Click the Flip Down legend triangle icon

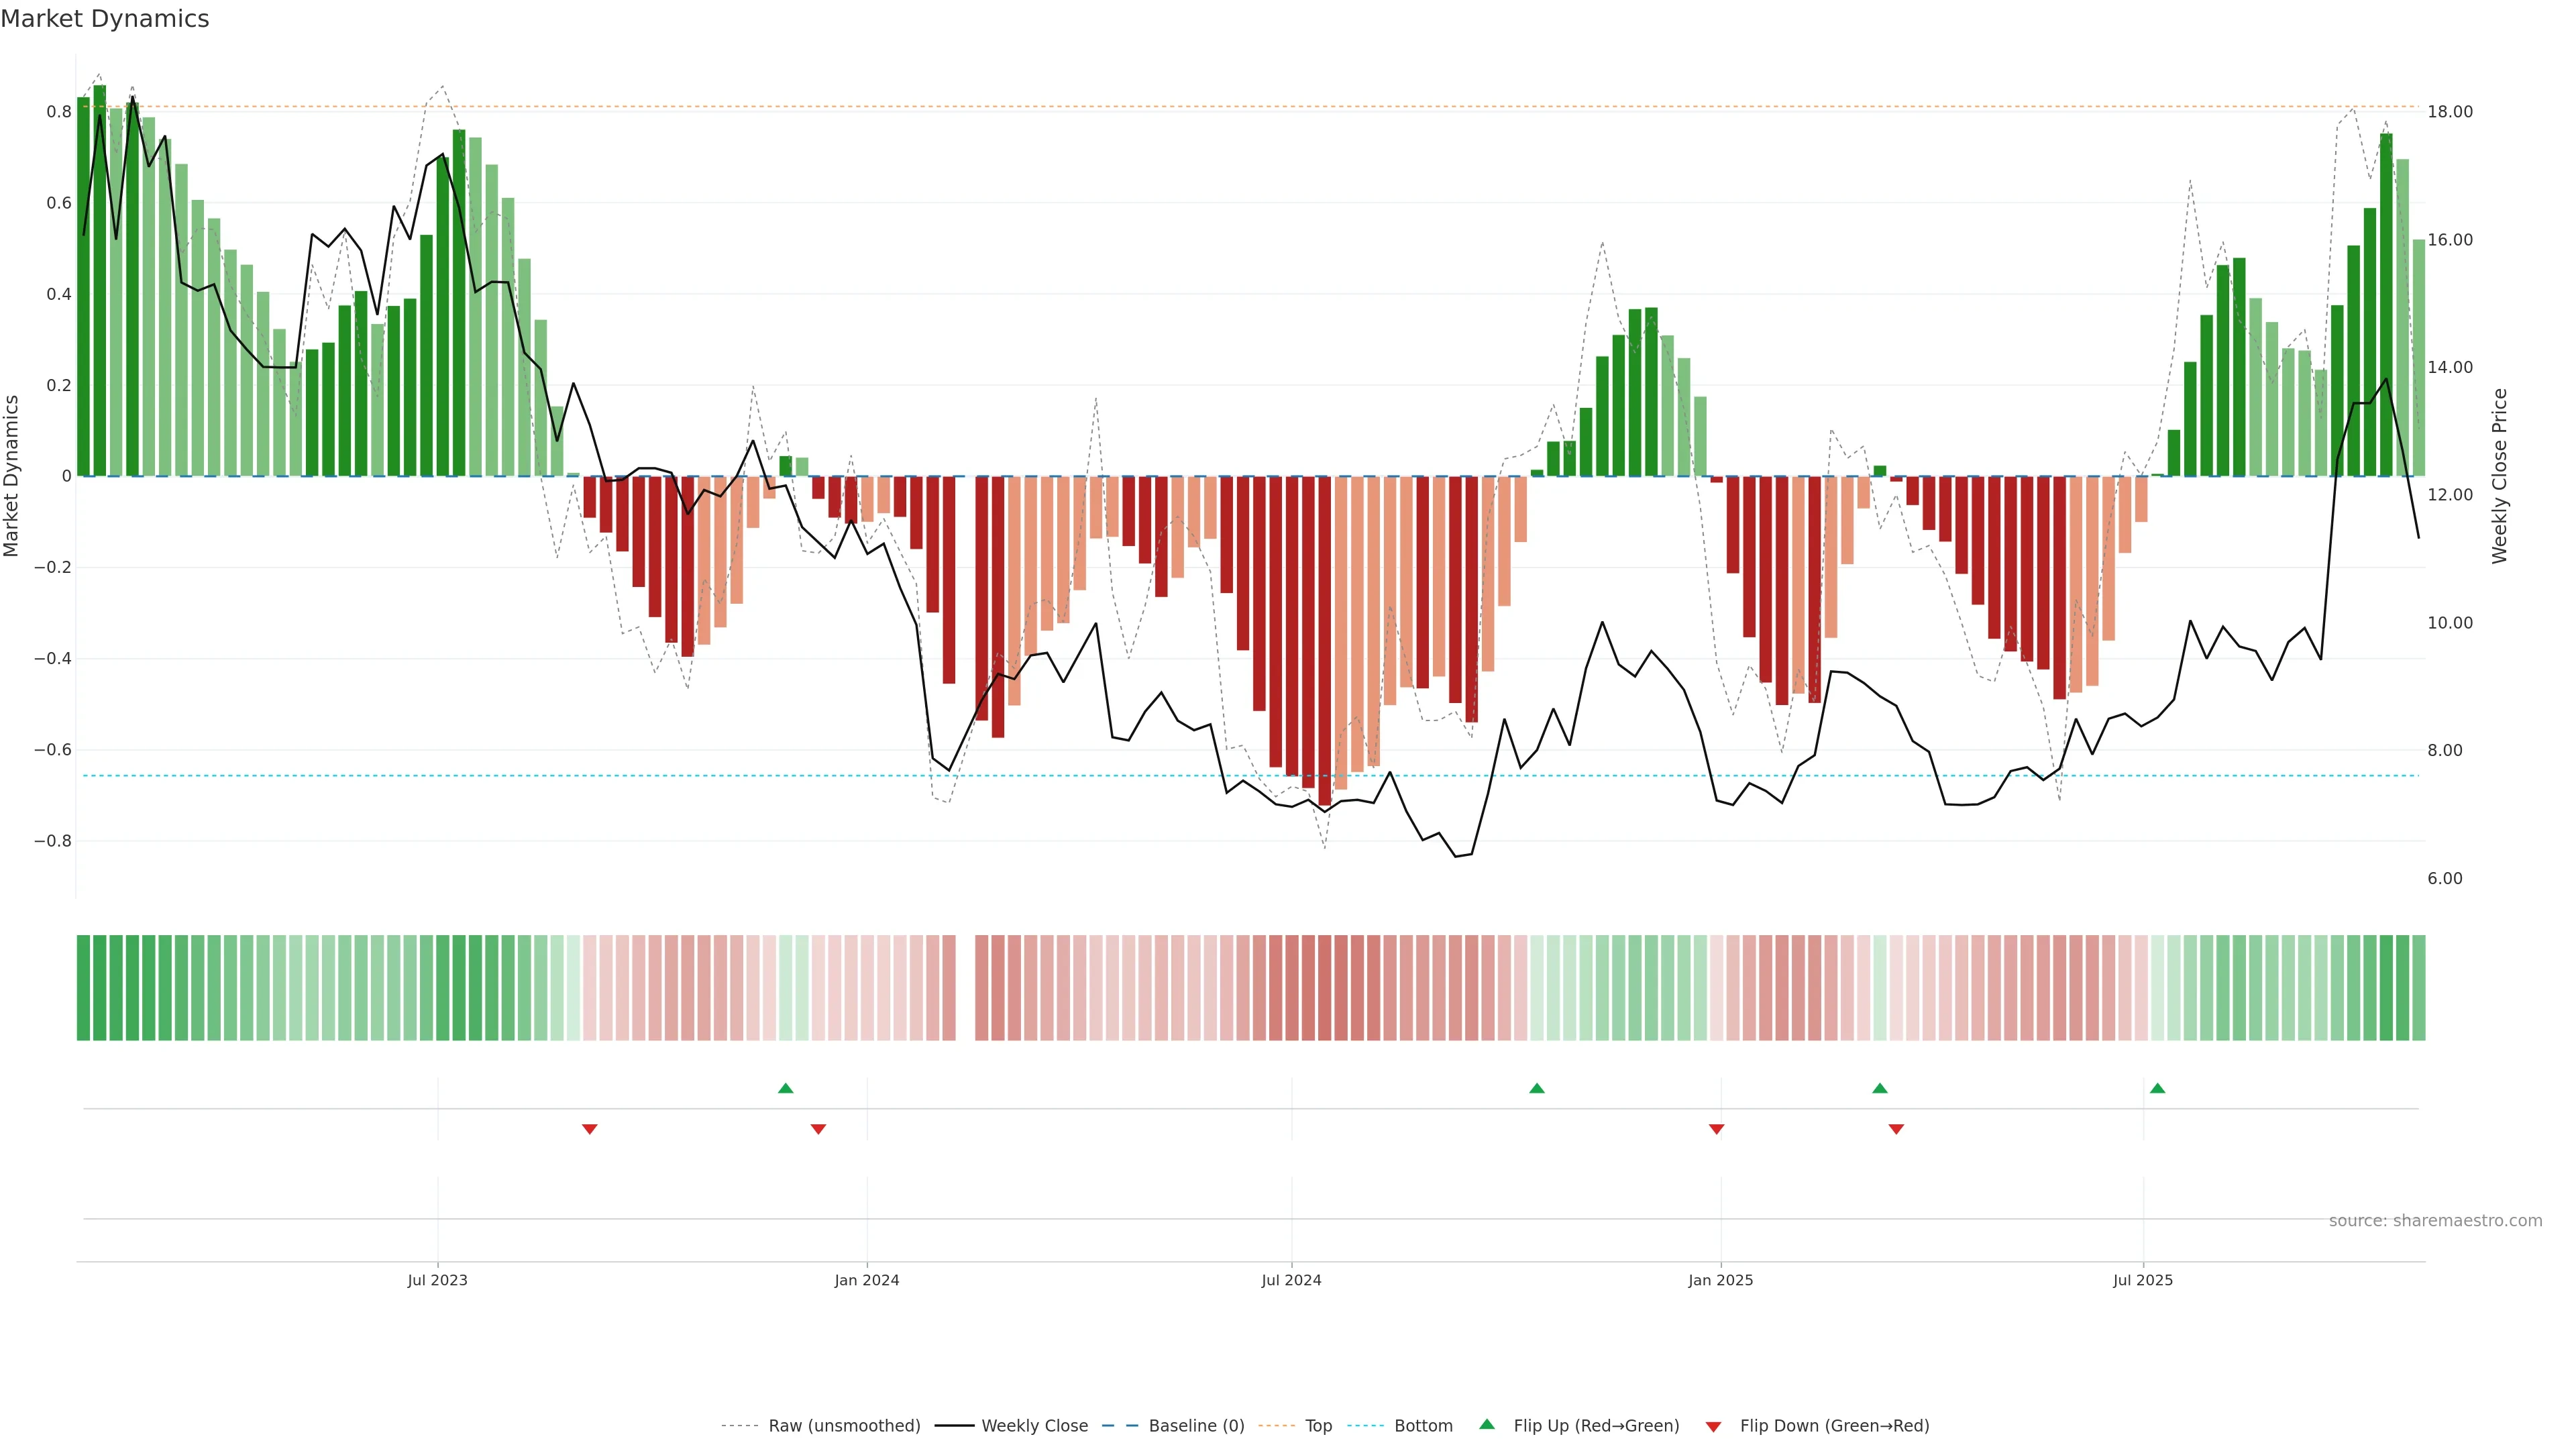[1713, 1426]
